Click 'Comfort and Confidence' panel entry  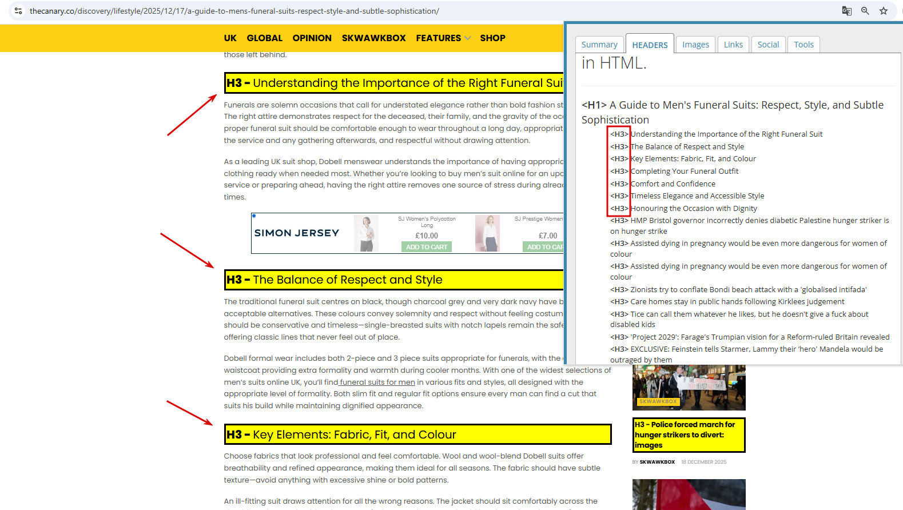(x=673, y=184)
